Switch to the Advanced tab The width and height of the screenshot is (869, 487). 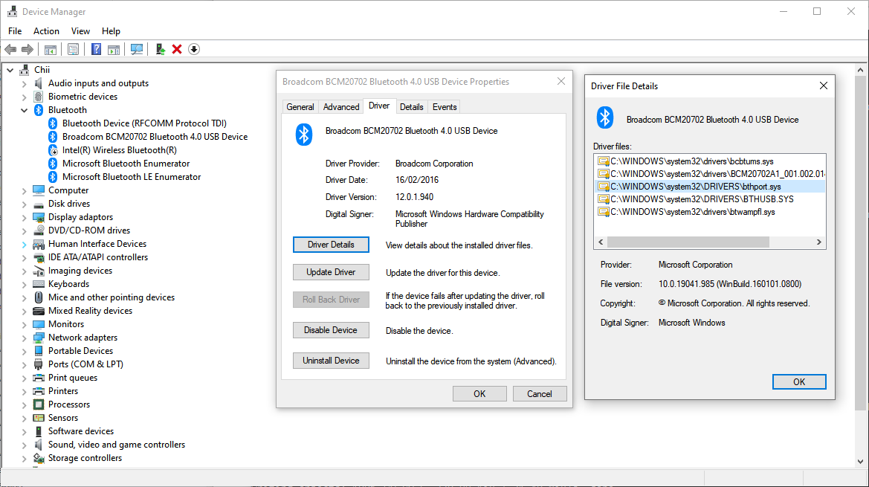(x=340, y=106)
